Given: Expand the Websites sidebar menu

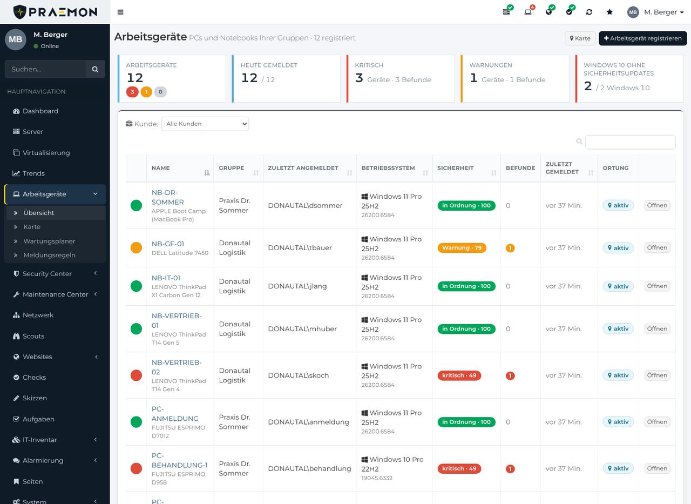Looking at the screenshot, I should [55, 357].
